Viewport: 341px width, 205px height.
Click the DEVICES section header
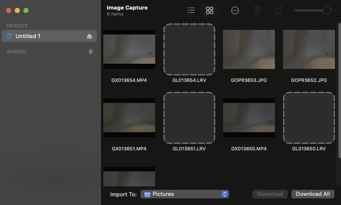(x=17, y=26)
